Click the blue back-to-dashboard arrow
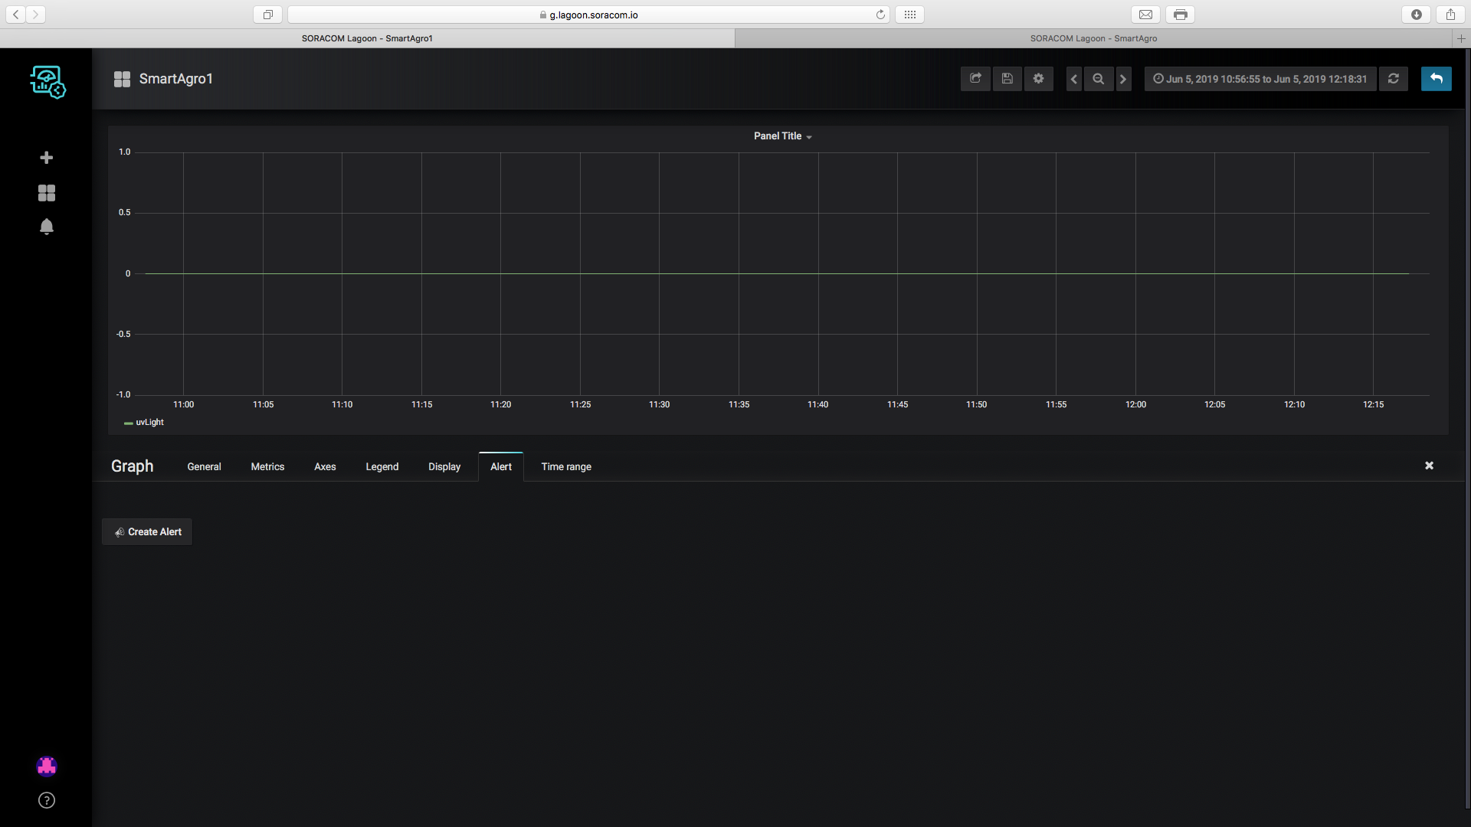1471x827 pixels. 1436,79
